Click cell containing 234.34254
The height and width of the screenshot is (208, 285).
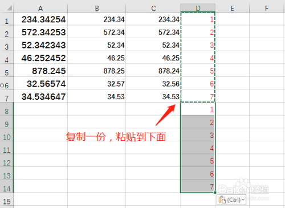point(40,19)
